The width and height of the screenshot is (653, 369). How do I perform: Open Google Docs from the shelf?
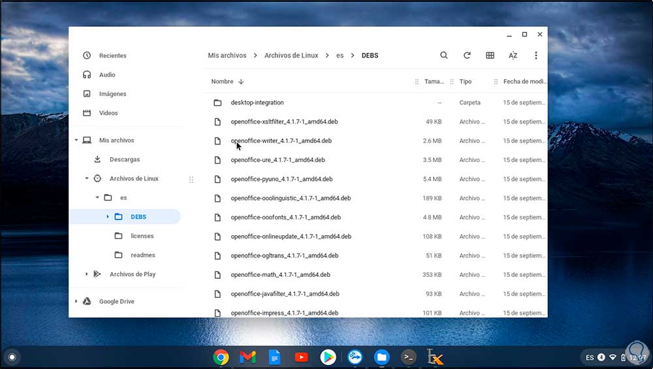[x=274, y=357]
